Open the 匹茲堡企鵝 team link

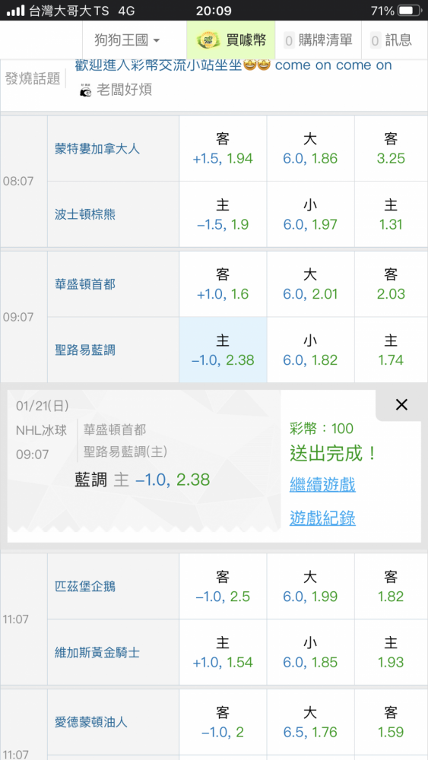[85, 587]
